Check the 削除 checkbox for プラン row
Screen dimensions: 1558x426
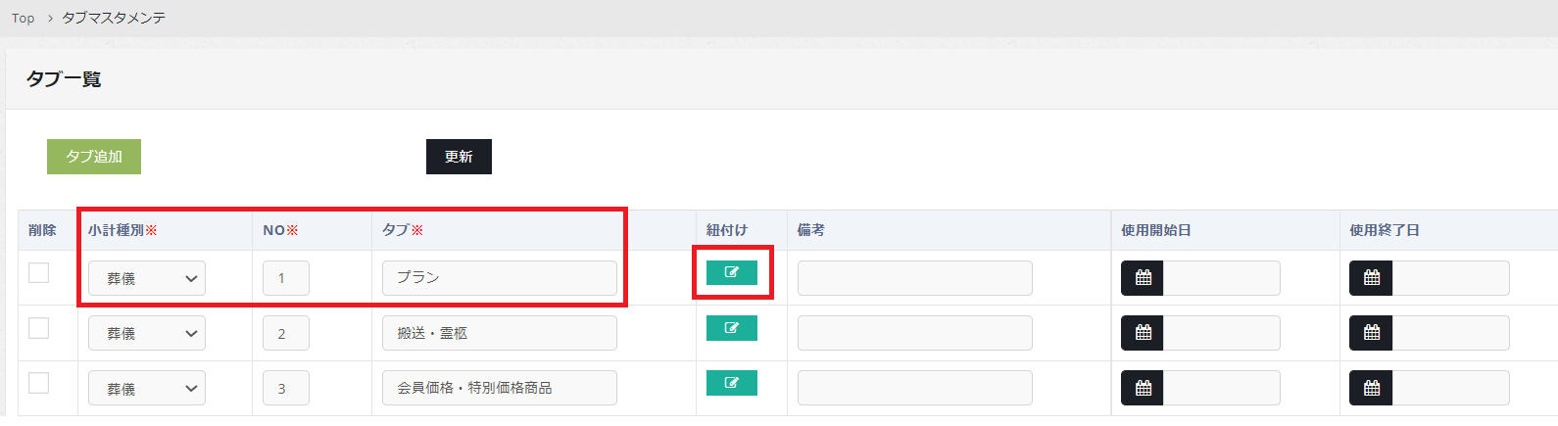click(x=39, y=272)
